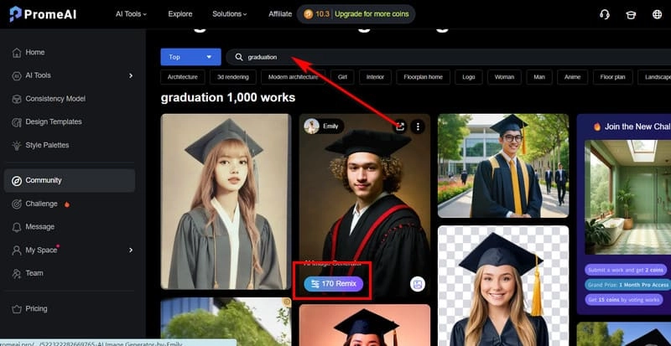Open the tutorials graduation cap icon
This screenshot has width=671, height=346.
(x=631, y=14)
